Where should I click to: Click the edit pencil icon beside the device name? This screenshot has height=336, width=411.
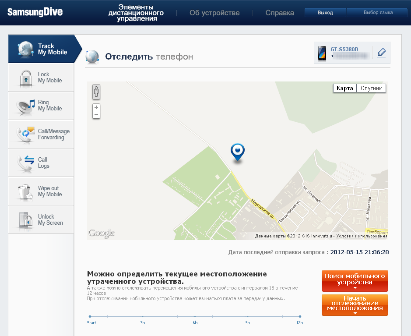point(381,53)
